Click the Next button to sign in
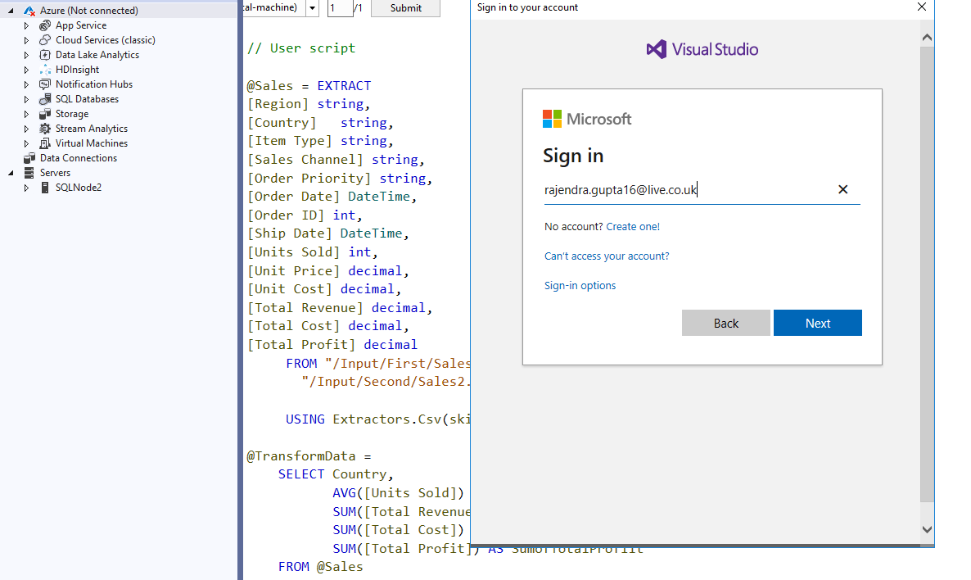The image size is (971, 580). coord(817,323)
